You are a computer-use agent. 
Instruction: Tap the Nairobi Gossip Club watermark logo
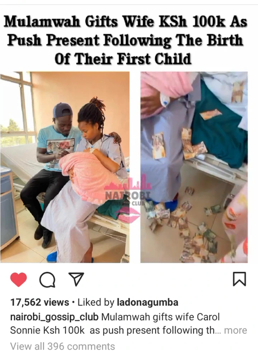128,193
